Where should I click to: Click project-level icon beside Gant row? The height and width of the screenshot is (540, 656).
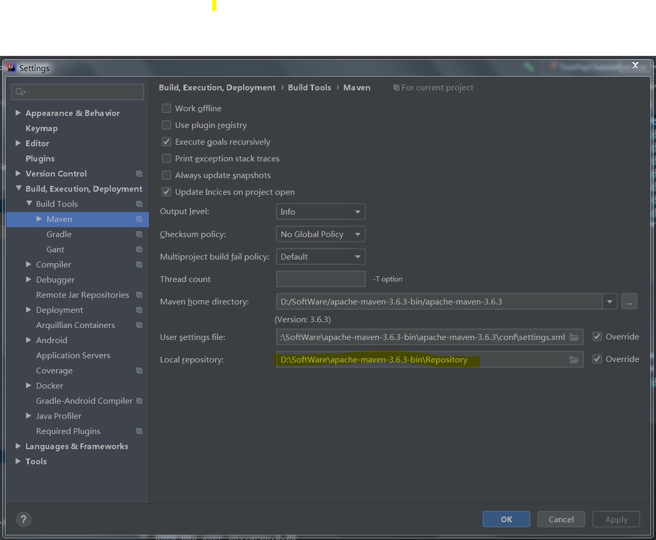(139, 250)
